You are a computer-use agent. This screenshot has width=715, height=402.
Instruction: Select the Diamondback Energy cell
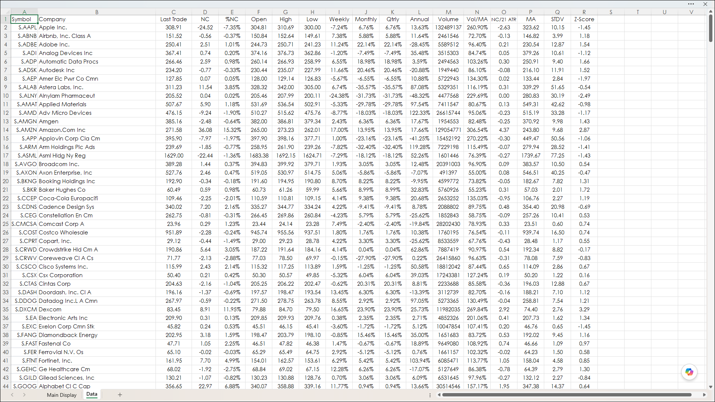[97, 335]
